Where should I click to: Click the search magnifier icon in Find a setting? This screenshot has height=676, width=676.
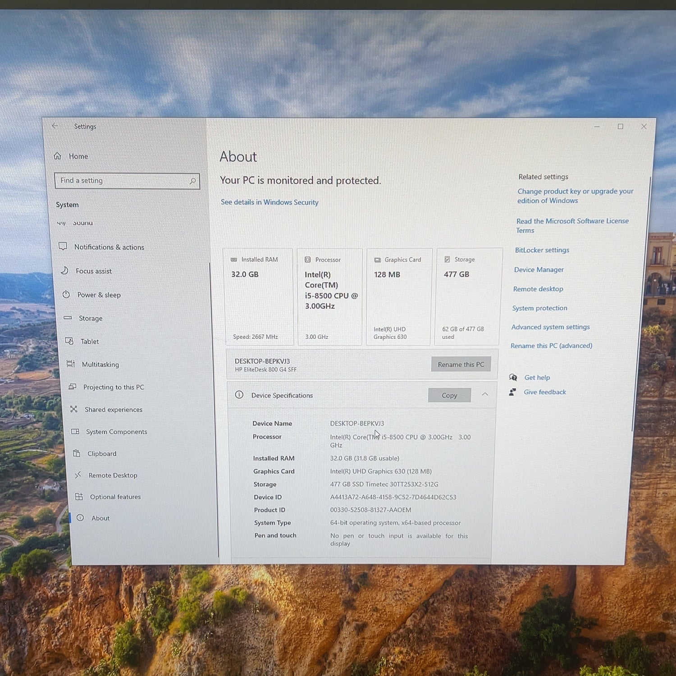(192, 181)
